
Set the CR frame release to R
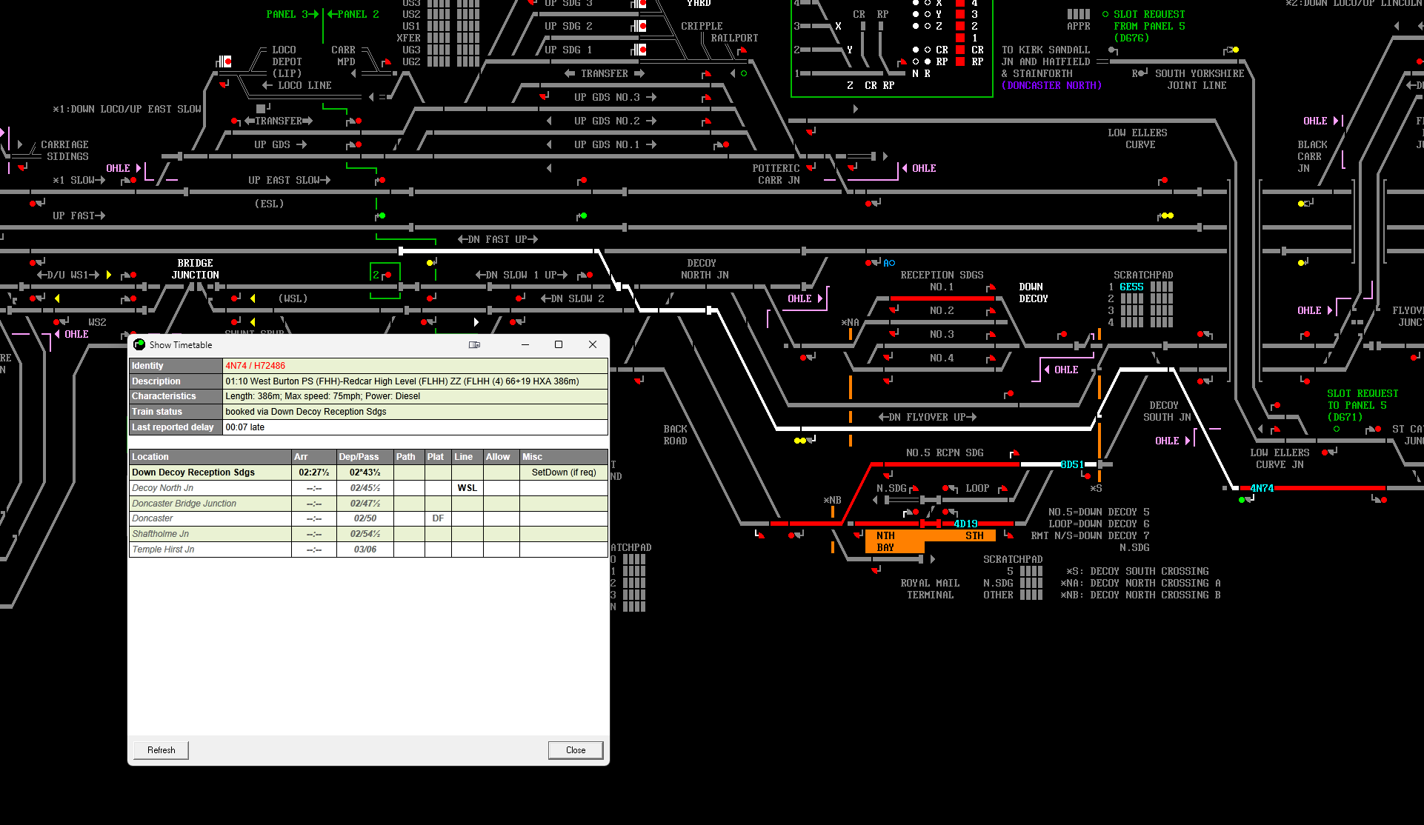tap(928, 50)
